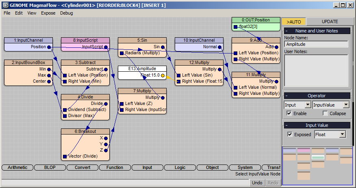
Task: Select the 7:Multiply node title
Action: 142,91
